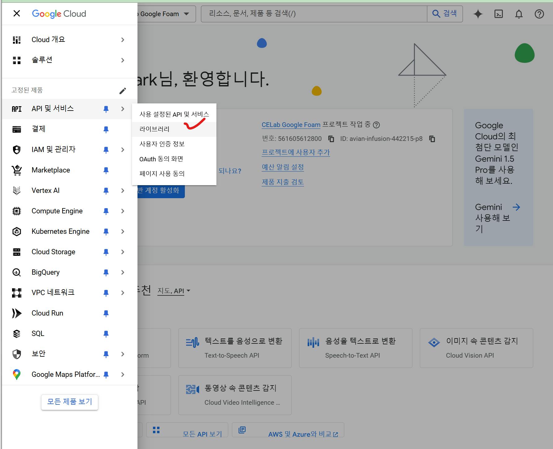Open the project selector dropdown
The image size is (553, 449).
tap(167, 14)
